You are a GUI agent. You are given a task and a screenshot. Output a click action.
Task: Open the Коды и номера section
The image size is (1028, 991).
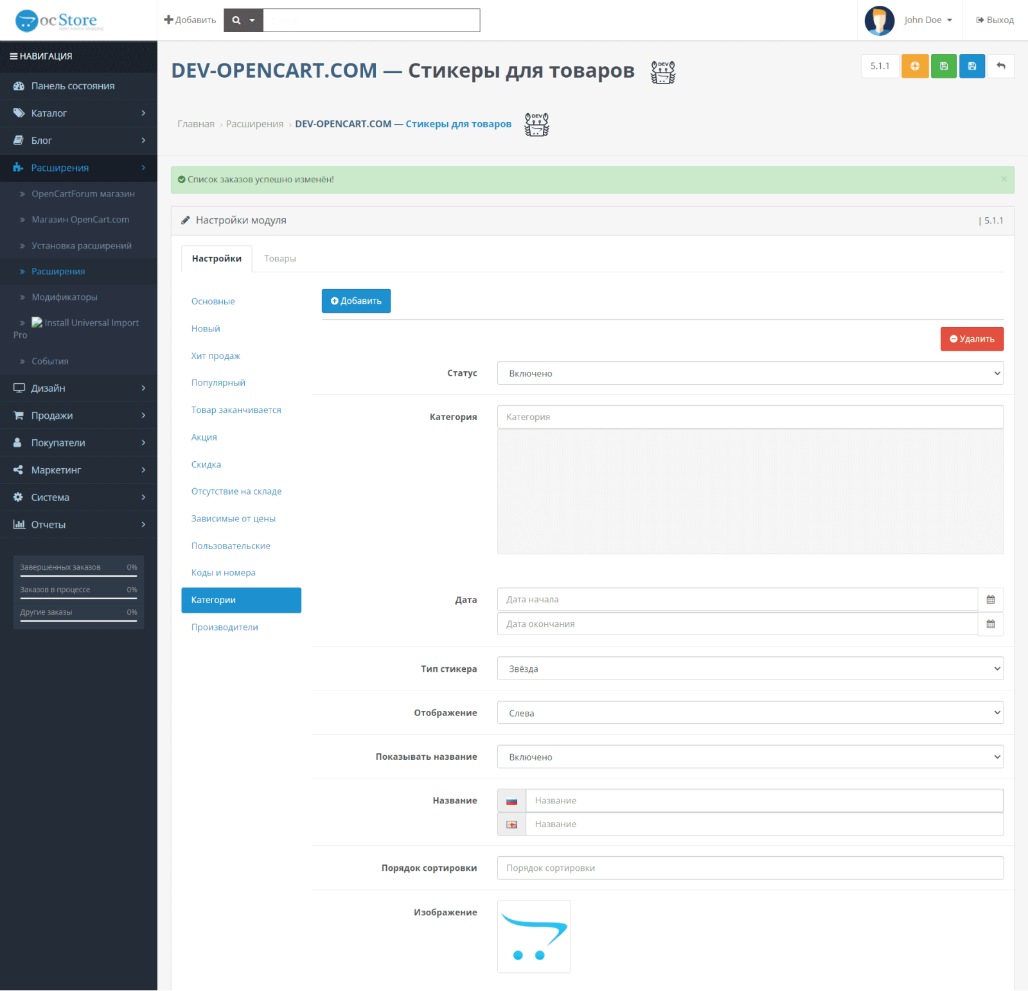tap(241, 573)
